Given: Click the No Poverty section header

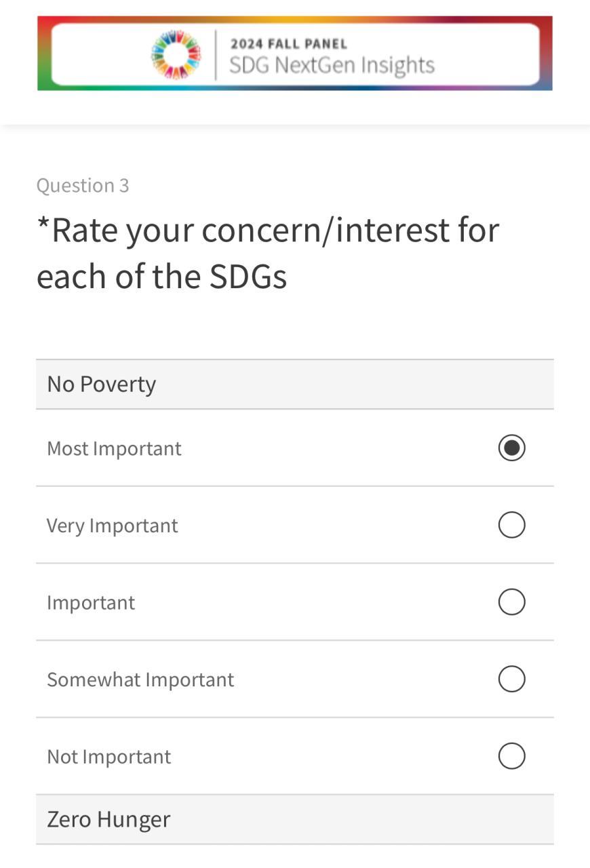Looking at the screenshot, I should (x=102, y=384).
